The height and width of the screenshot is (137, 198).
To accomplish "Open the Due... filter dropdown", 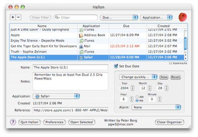I will 119,17.
